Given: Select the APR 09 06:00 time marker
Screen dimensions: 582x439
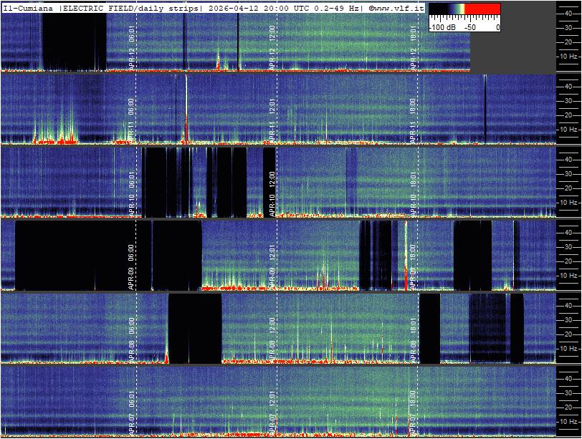Looking at the screenshot, I should click(x=132, y=268).
